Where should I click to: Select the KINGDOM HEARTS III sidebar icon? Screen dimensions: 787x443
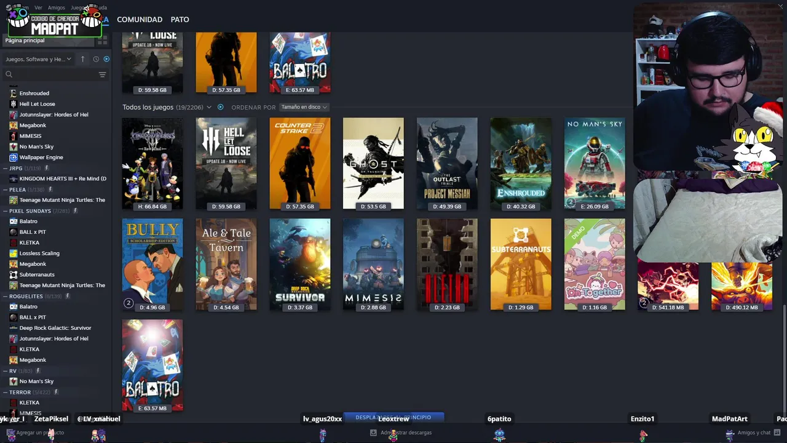click(x=14, y=178)
